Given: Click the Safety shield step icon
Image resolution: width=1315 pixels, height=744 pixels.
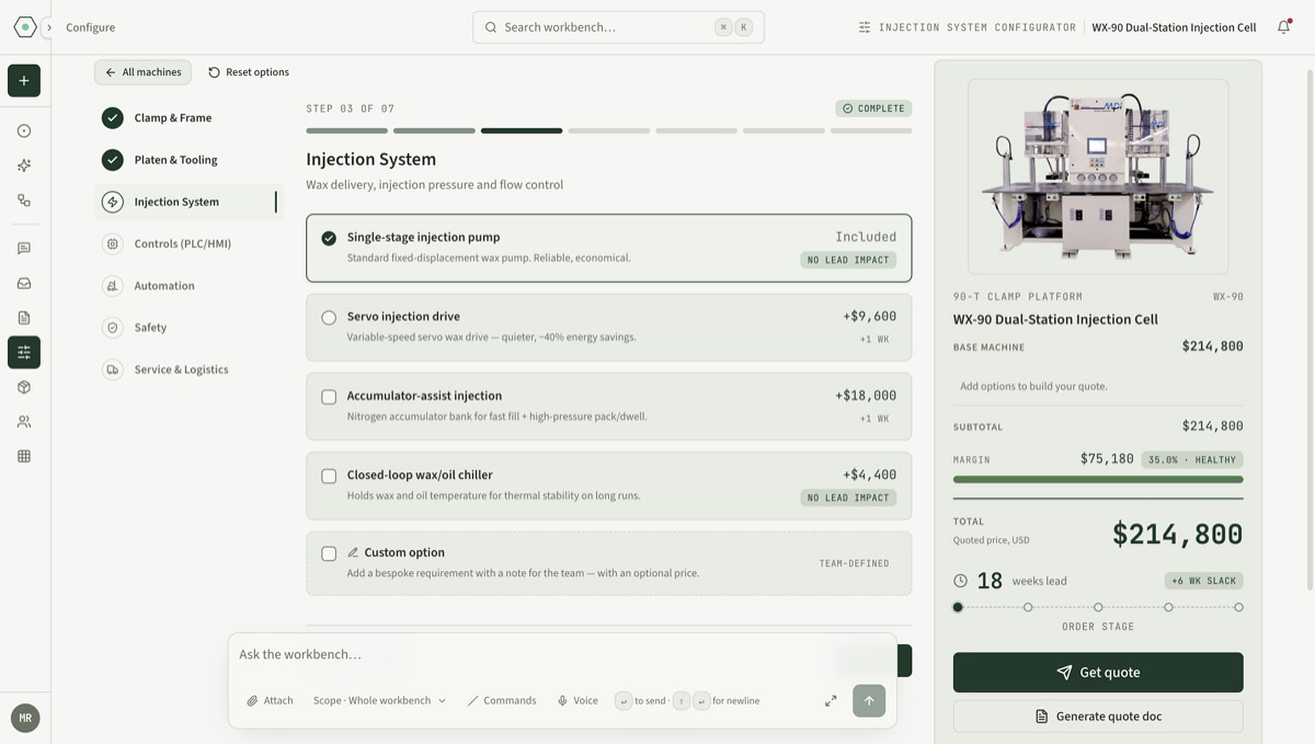Looking at the screenshot, I should 112,328.
